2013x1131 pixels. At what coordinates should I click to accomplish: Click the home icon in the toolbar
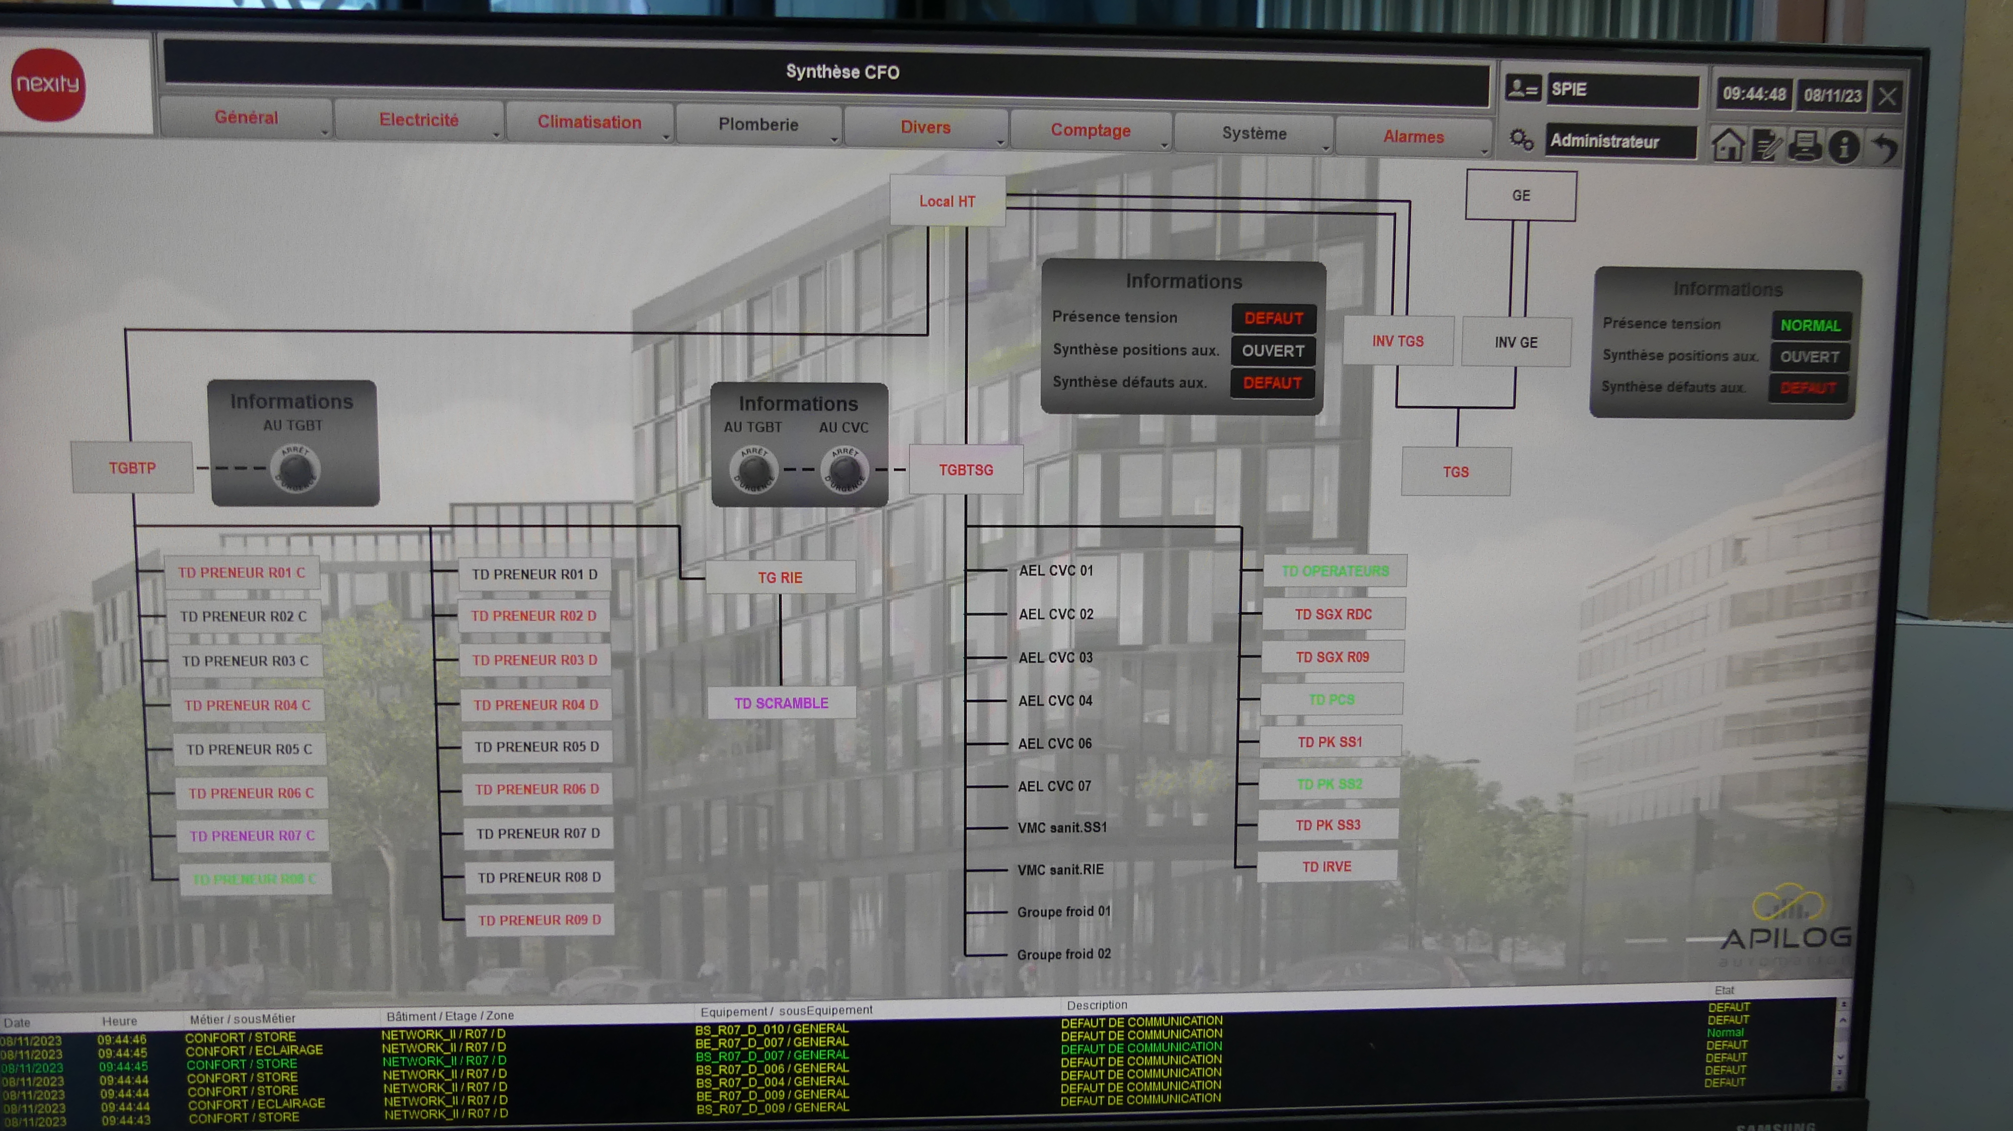click(1727, 145)
